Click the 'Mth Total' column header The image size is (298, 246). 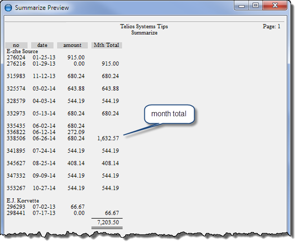coord(107,45)
